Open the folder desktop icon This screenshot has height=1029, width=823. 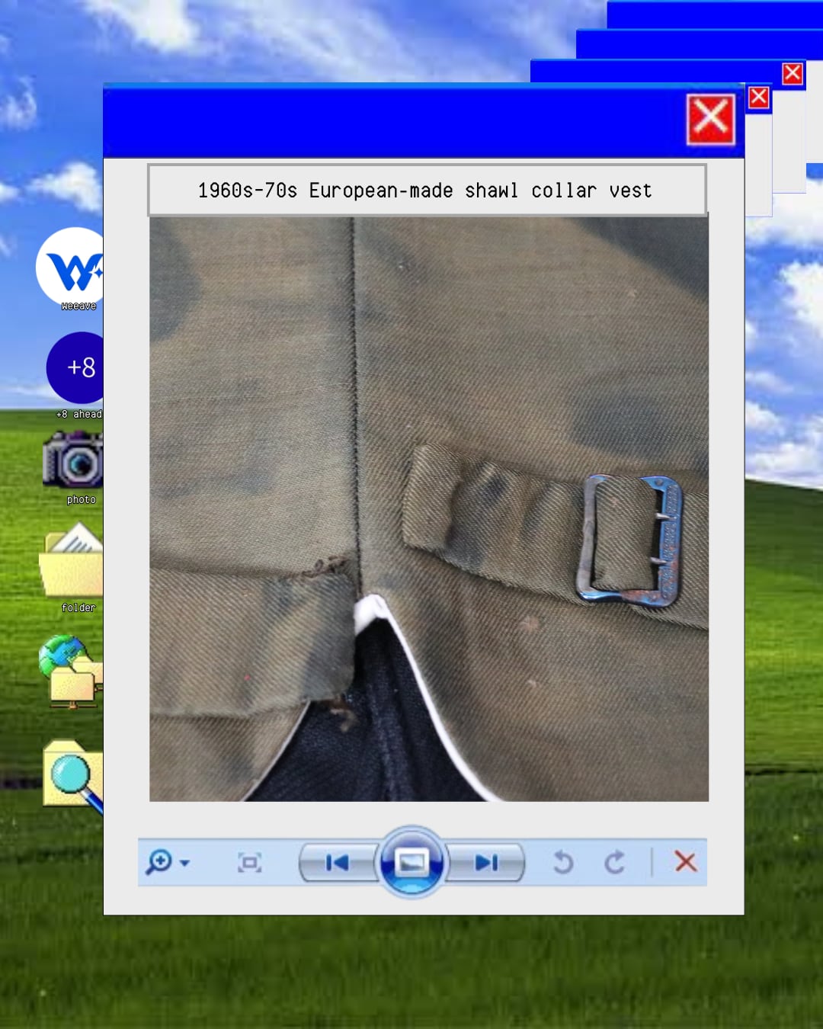pyautogui.click(x=72, y=559)
